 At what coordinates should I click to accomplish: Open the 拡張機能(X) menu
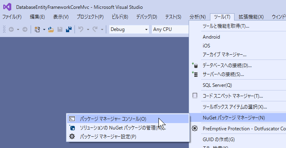tap(251, 17)
